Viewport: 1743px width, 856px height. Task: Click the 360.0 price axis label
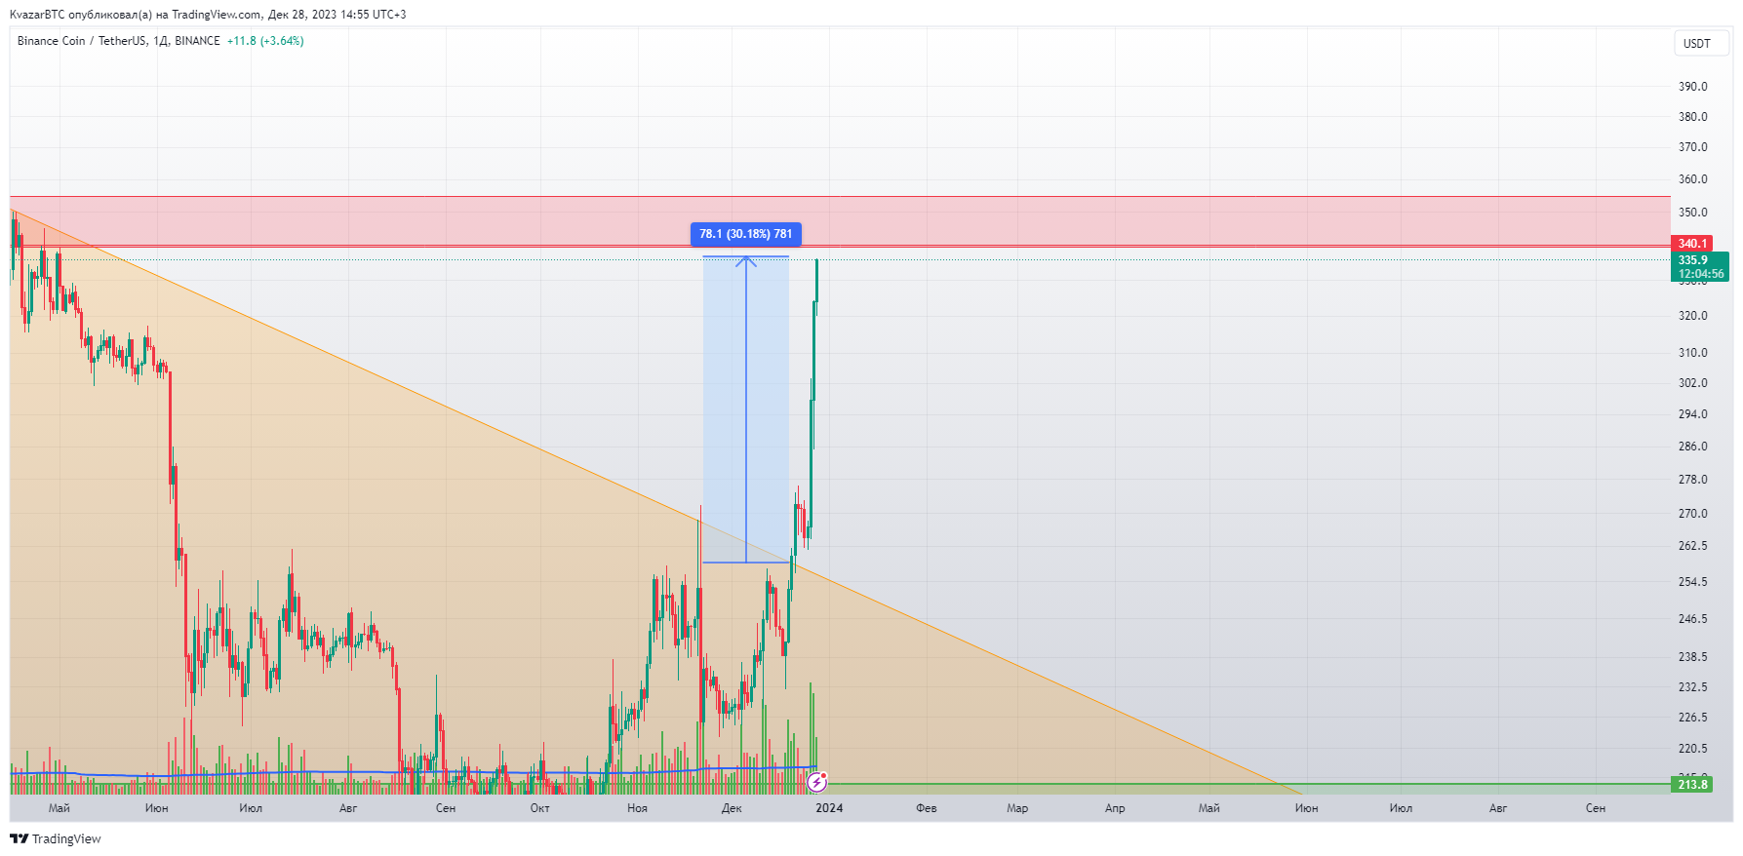(x=1693, y=179)
